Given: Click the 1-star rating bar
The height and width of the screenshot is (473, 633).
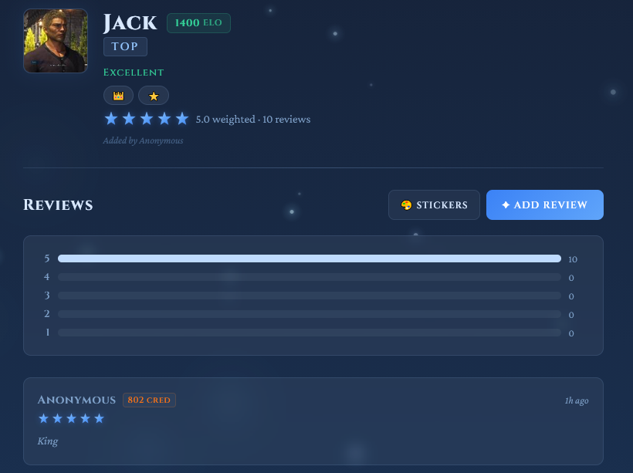Looking at the screenshot, I should pos(310,333).
